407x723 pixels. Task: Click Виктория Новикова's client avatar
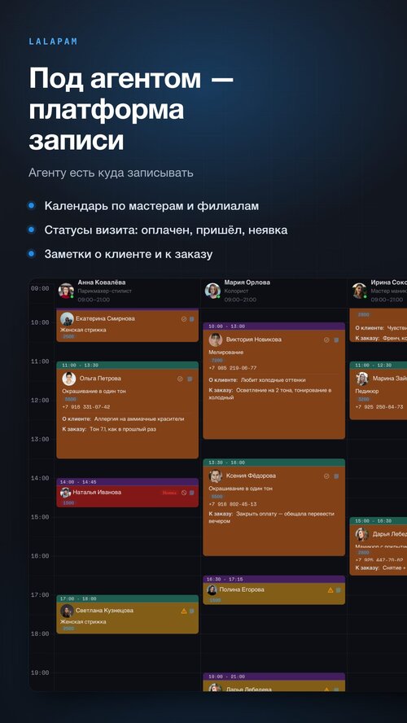click(x=215, y=340)
